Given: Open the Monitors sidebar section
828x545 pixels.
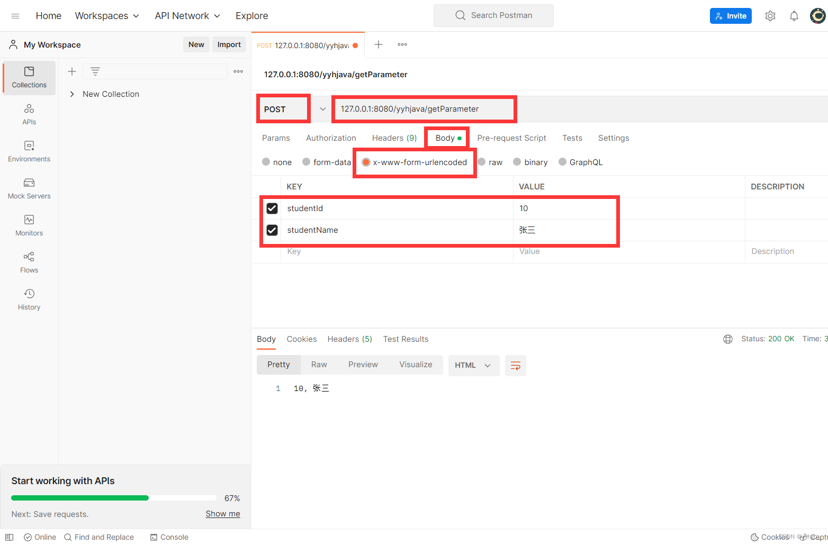Looking at the screenshot, I should [x=29, y=226].
